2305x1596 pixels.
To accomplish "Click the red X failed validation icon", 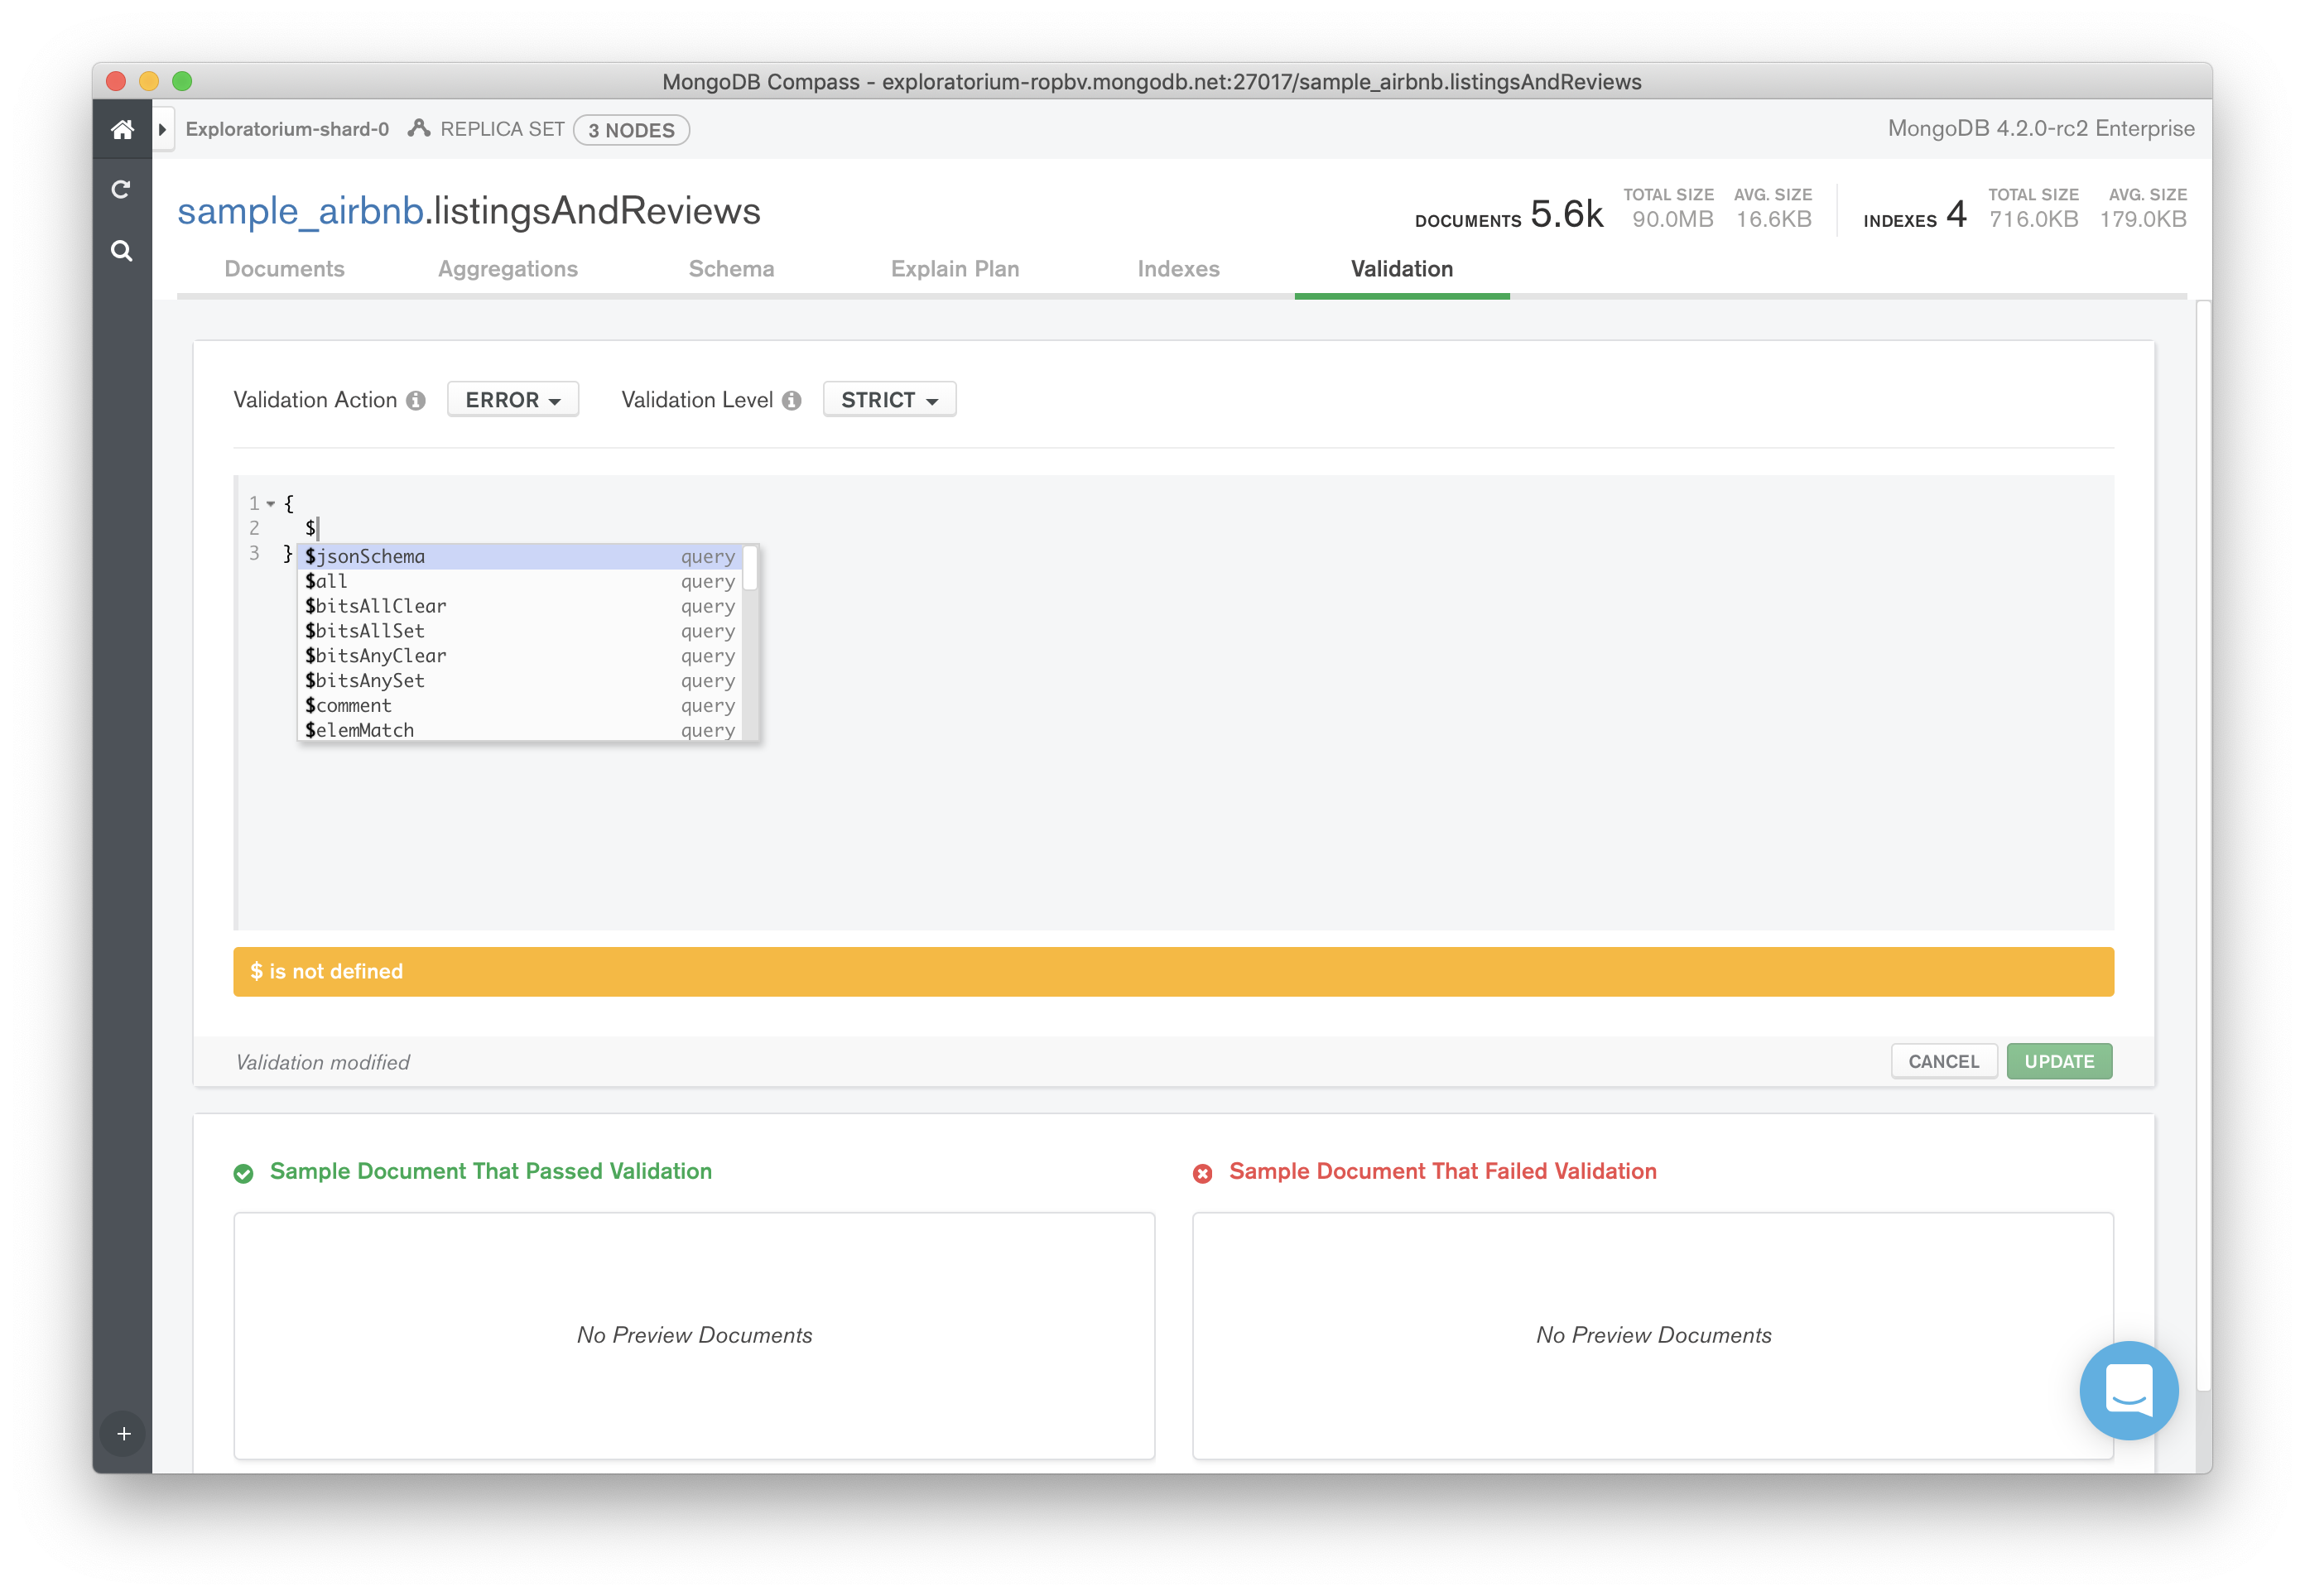I will point(1203,1172).
